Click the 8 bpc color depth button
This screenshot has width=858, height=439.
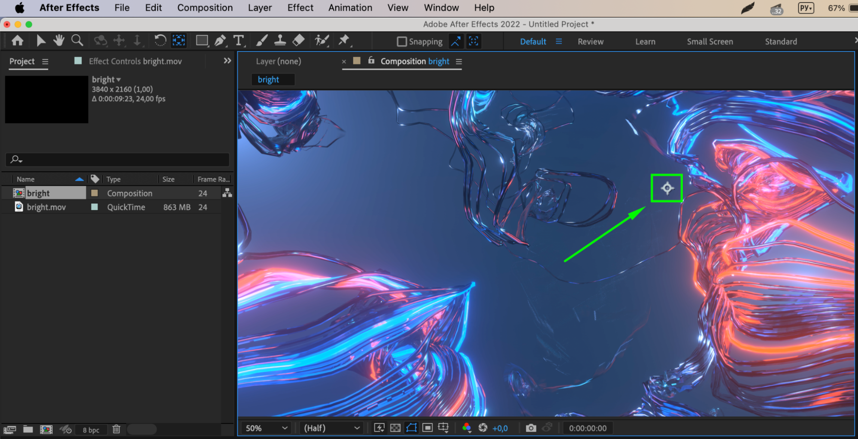click(x=91, y=430)
